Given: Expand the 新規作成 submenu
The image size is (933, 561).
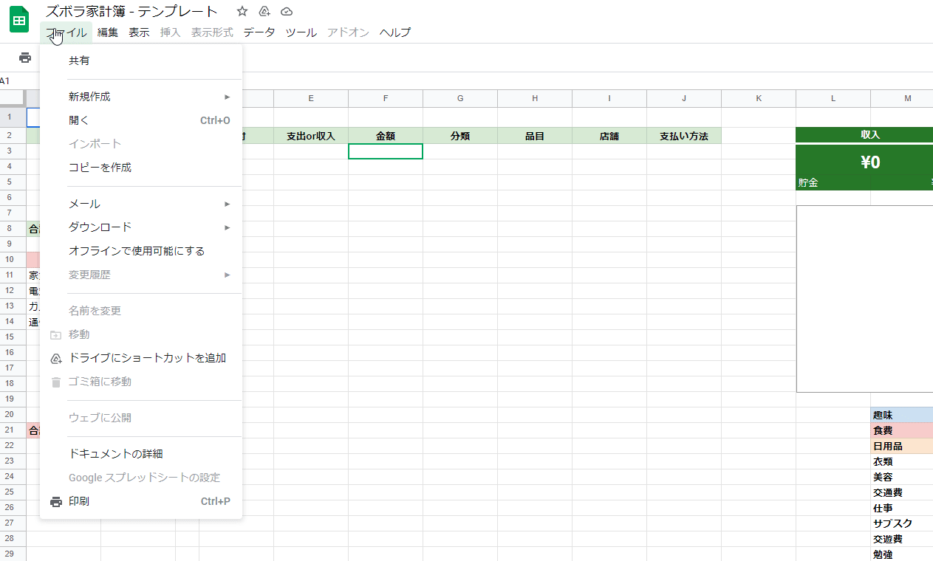Looking at the screenshot, I should coord(227,97).
